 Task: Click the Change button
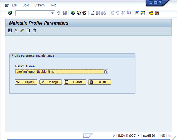tap(50, 82)
